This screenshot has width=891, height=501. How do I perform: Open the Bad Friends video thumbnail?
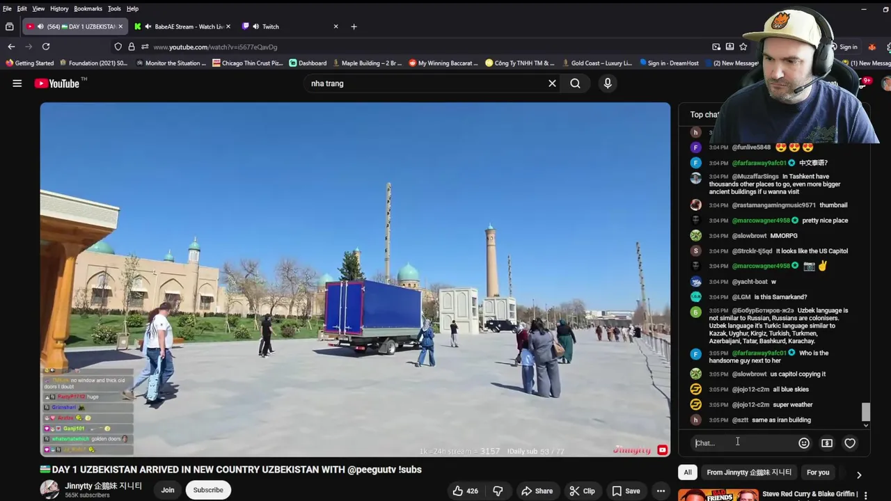[718, 495]
